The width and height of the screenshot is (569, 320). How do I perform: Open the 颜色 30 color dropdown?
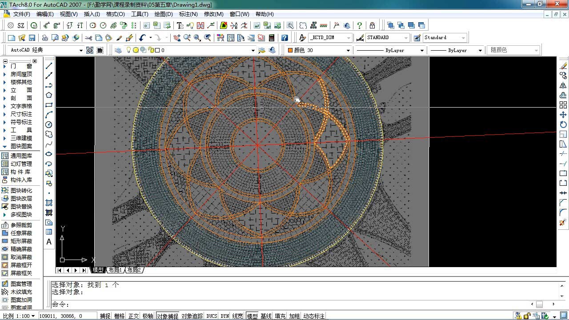pos(348,50)
